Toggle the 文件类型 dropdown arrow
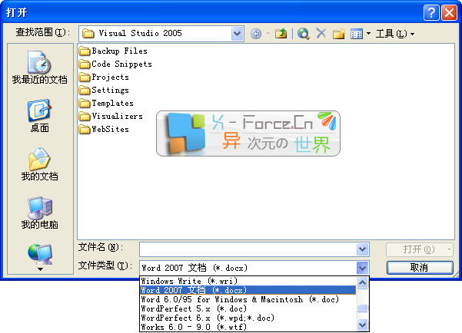Viewport: 462px width, 333px height. point(362,268)
